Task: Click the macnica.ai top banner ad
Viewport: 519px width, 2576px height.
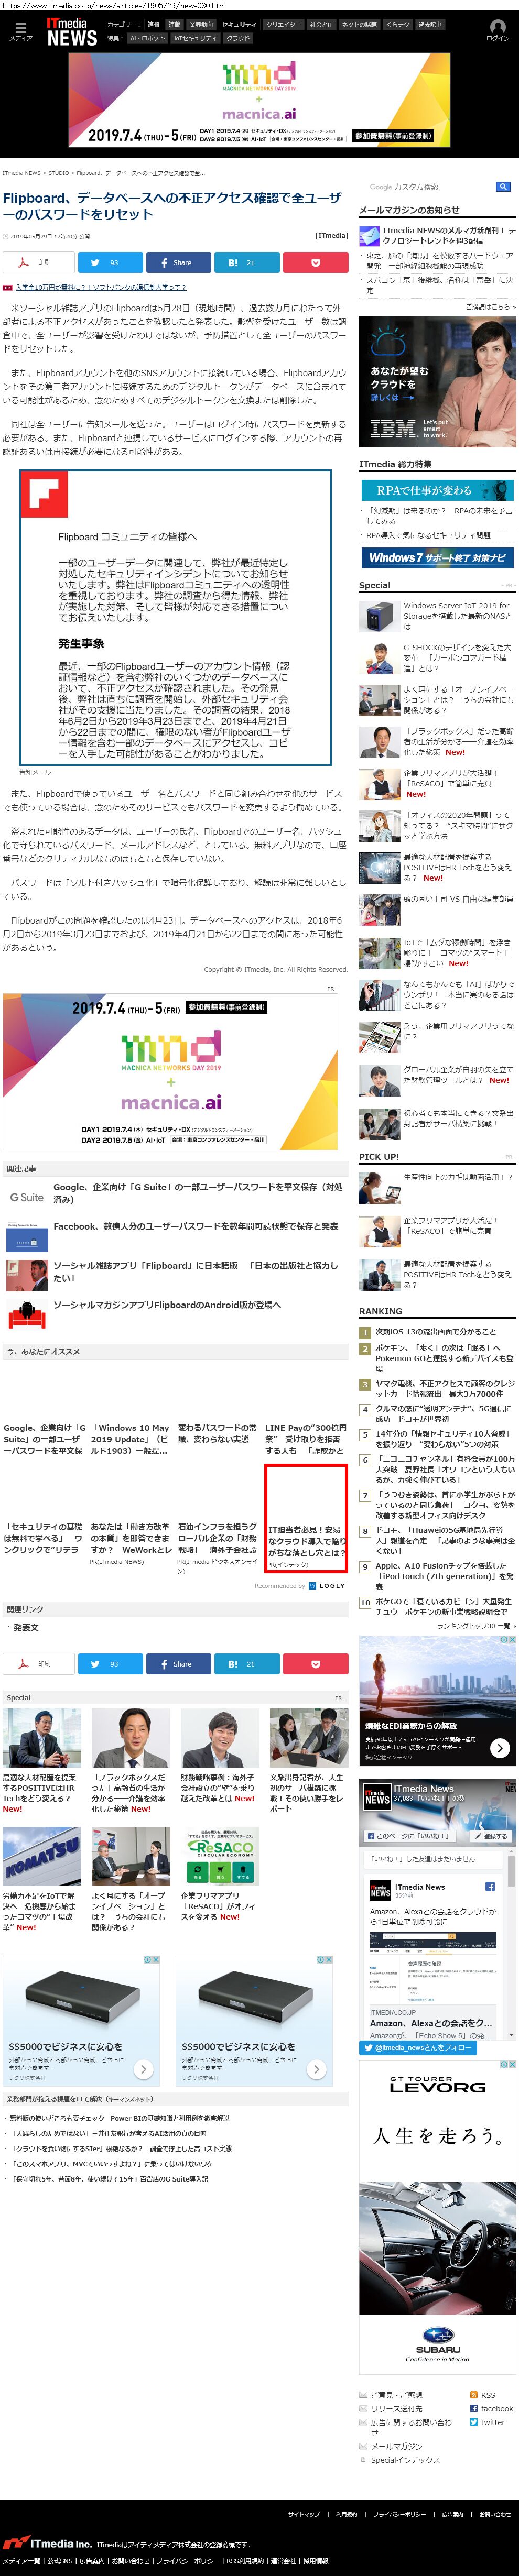Action: (x=259, y=99)
